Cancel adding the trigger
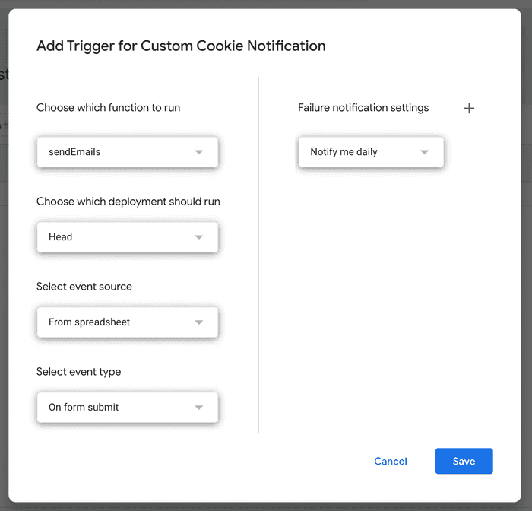This screenshot has height=511, width=532. point(391,461)
